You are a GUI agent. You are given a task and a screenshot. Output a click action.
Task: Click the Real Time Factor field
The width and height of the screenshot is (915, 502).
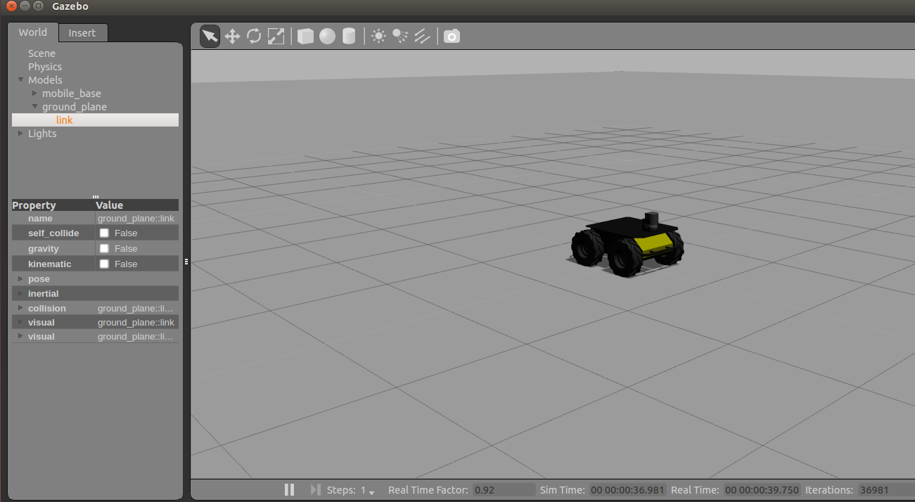tap(504, 490)
